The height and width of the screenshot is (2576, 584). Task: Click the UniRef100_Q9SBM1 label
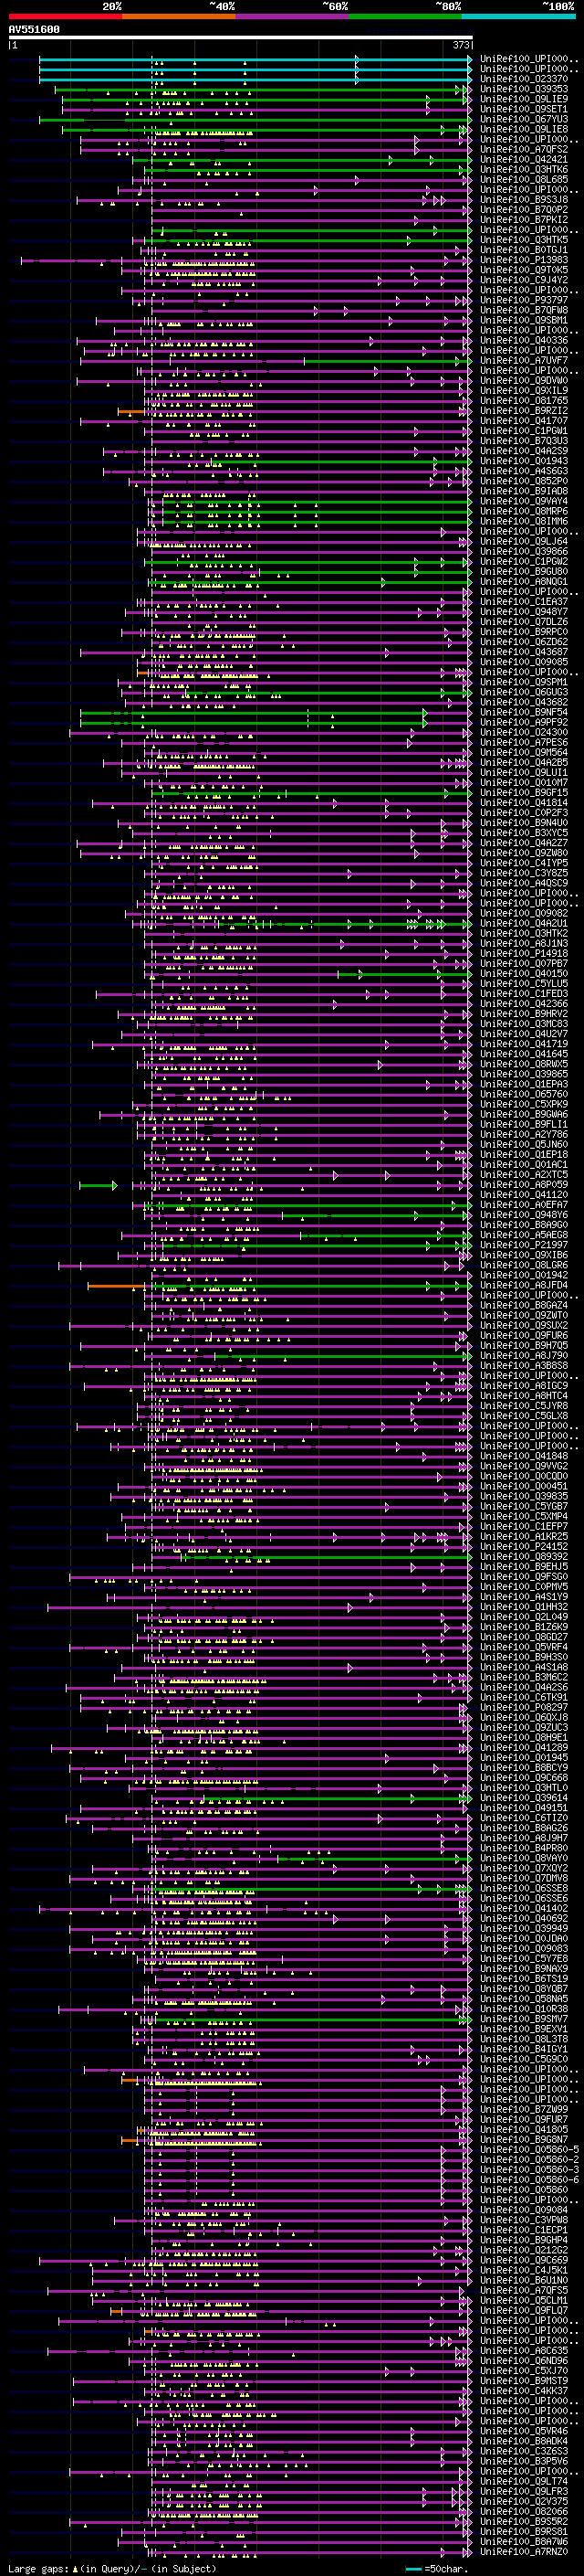click(x=524, y=320)
